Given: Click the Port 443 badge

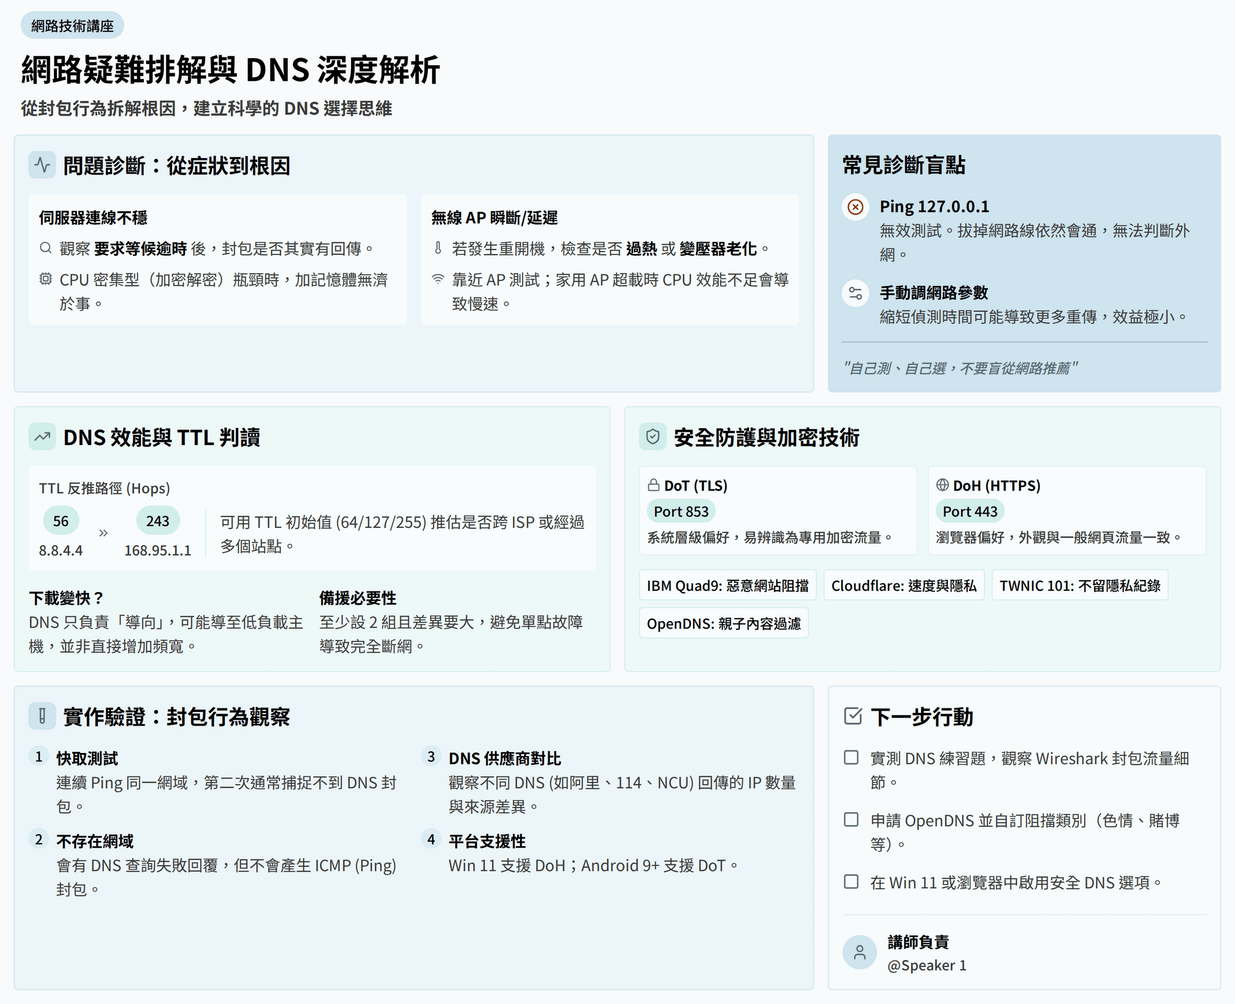Looking at the screenshot, I should pos(969,511).
